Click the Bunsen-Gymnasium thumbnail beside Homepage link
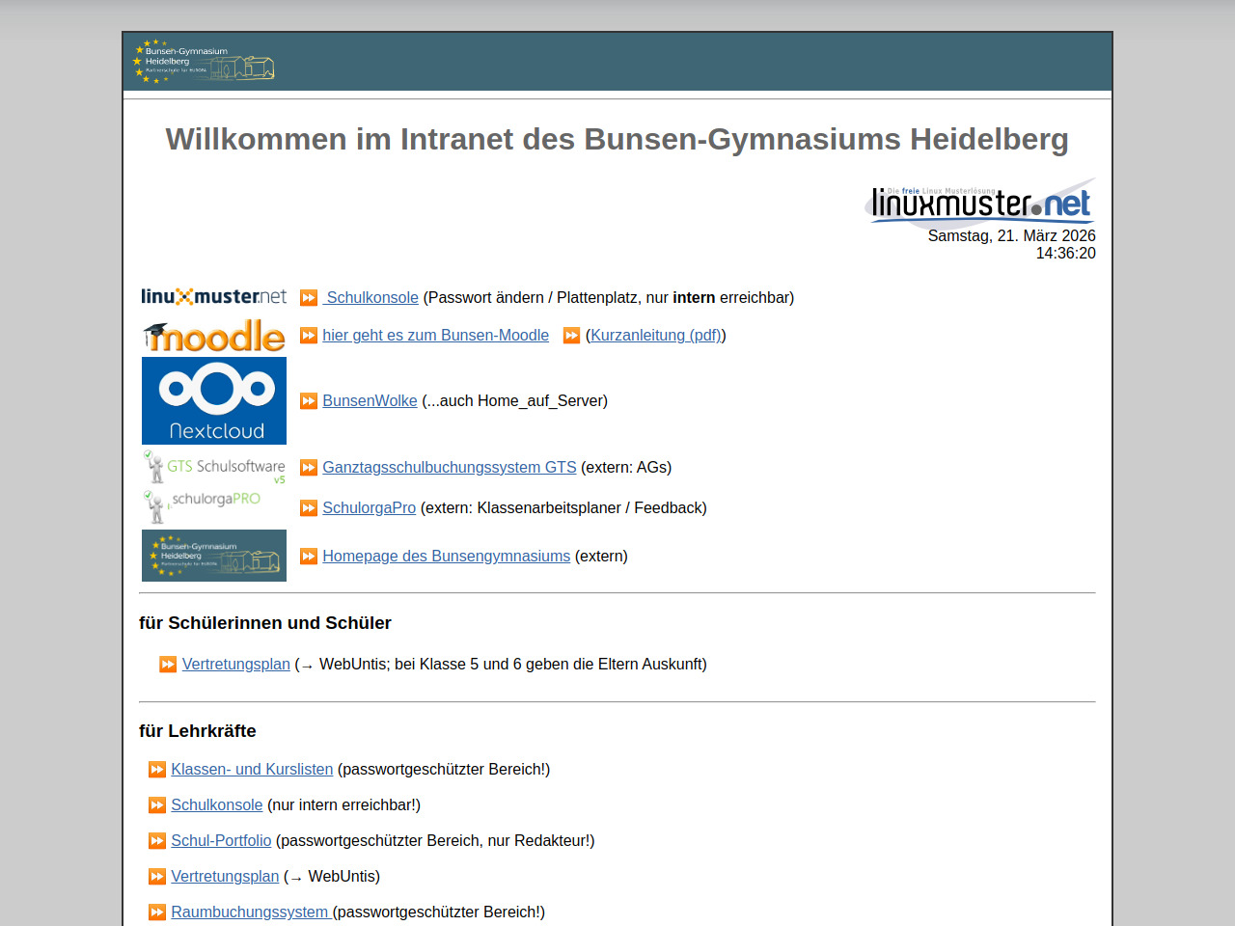The height and width of the screenshot is (926, 1235). click(x=213, y=556)
